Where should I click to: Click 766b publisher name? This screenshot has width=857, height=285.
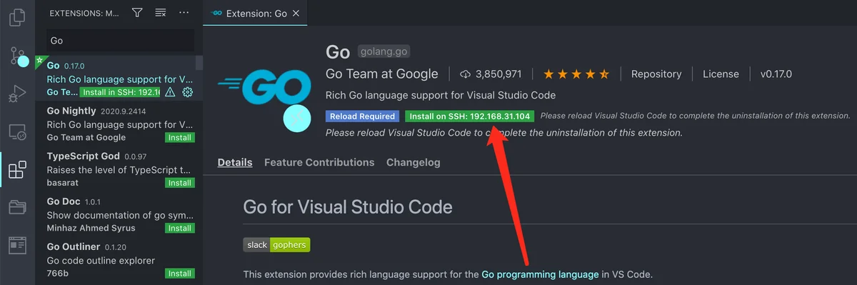(58, 274)
